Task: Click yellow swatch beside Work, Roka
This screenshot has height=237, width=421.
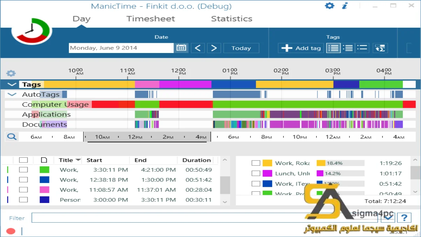Action: [267, 163]
